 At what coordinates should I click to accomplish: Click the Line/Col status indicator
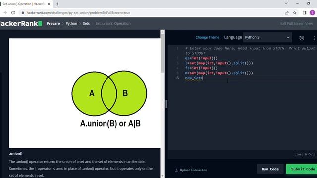click(x=305, y=154)
